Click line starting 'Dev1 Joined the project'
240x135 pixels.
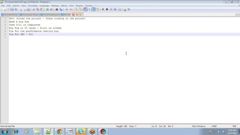click(47, 18)
